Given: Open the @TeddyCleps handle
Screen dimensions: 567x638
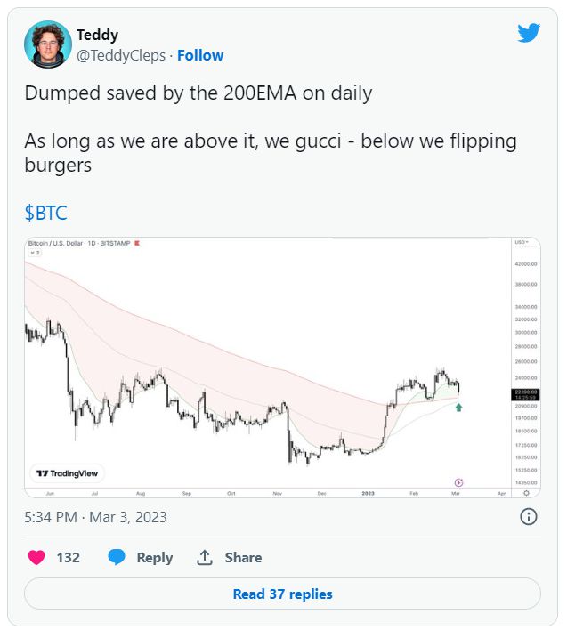Looking at the screenshot, I should (x=121, y=55).
